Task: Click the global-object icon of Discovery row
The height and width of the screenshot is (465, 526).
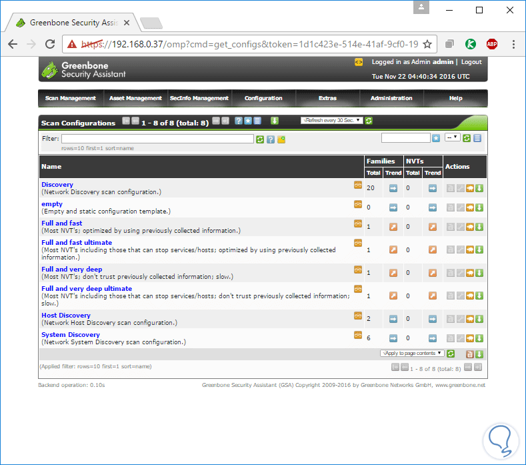Action: click(358, 185)
